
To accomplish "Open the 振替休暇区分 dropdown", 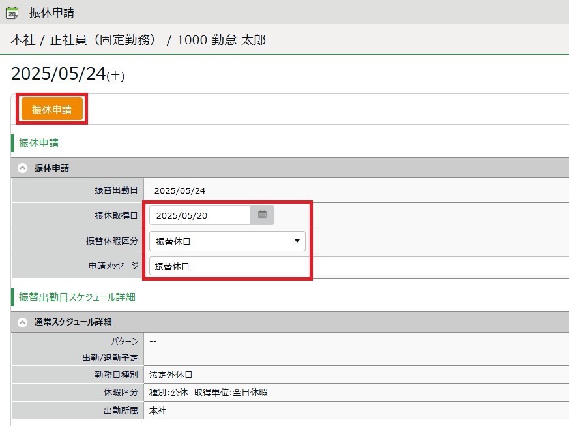I will tap(227, 241).
